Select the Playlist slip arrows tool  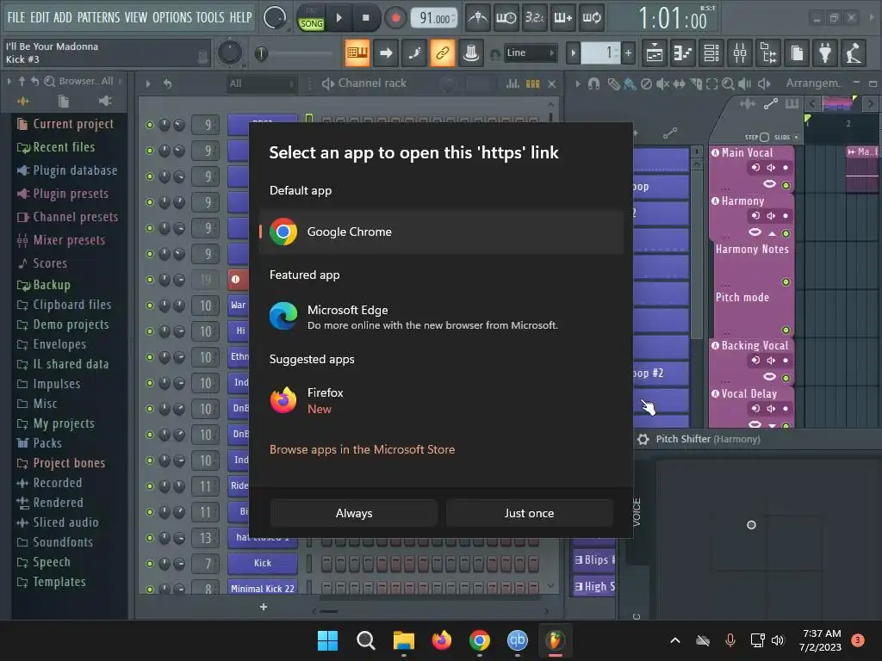680,83
